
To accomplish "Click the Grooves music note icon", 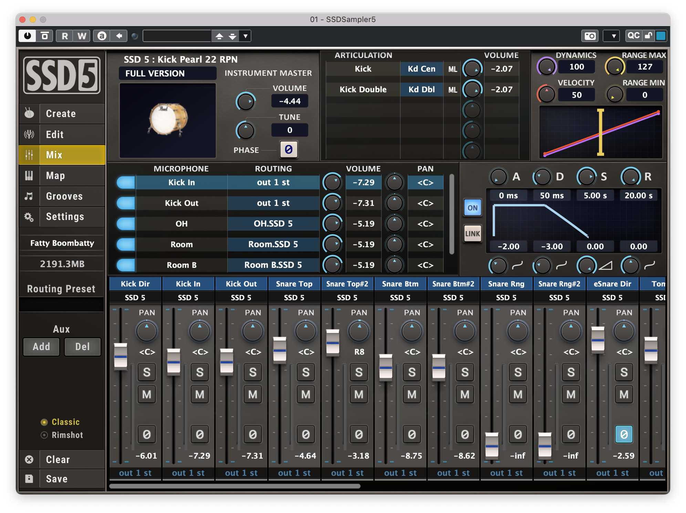I will pos(29,196).
